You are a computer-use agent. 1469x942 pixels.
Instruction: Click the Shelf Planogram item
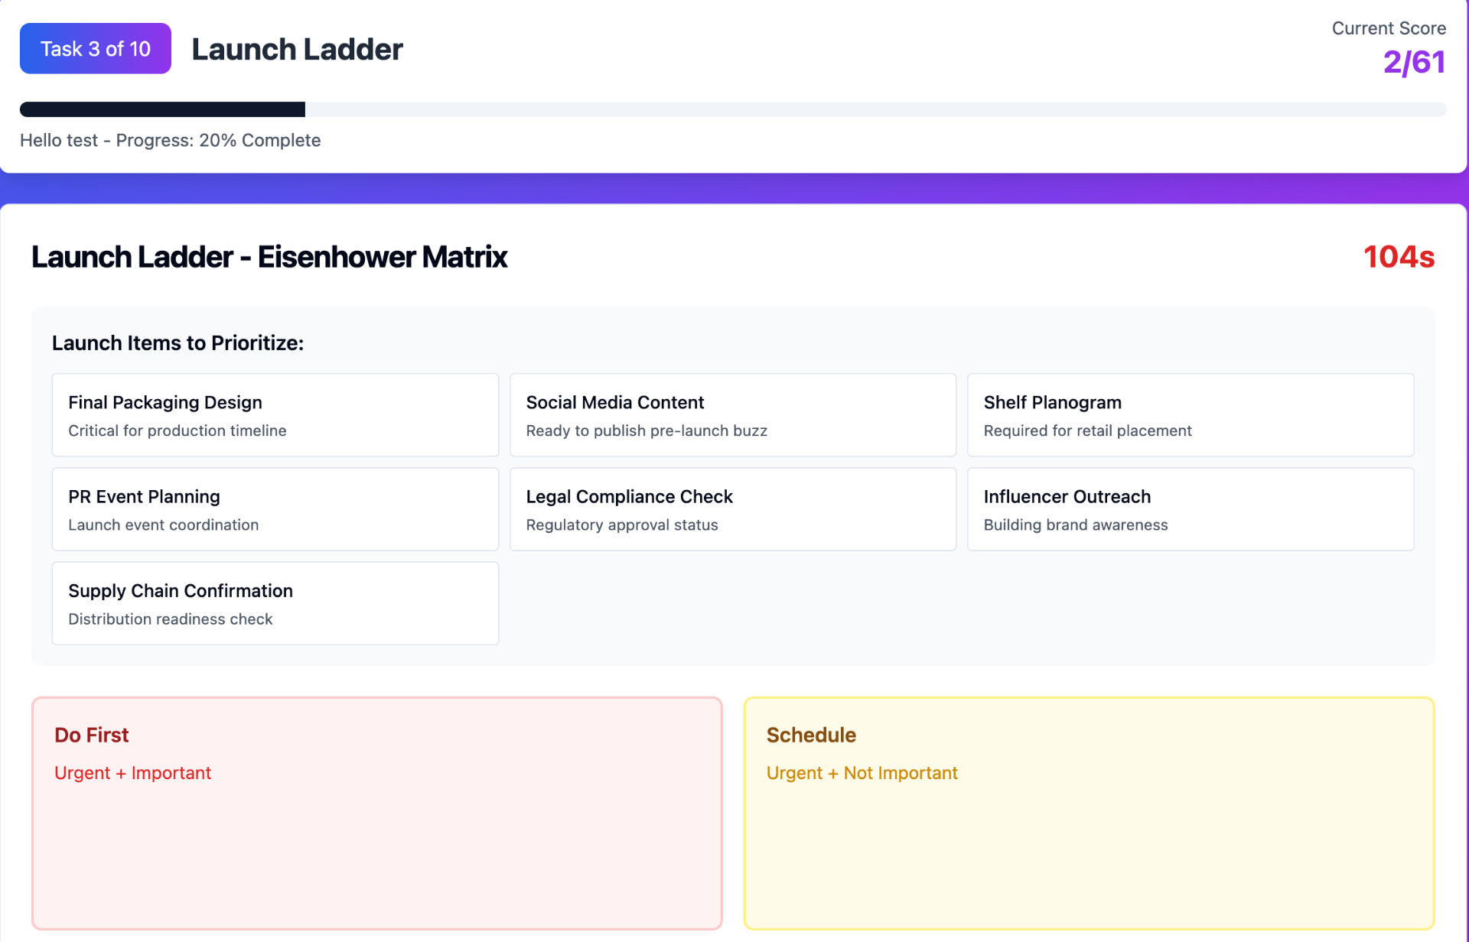(x=1190, y=415)
